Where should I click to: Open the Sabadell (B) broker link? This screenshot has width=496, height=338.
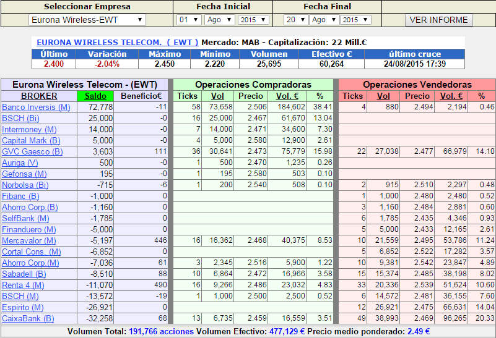24,274
